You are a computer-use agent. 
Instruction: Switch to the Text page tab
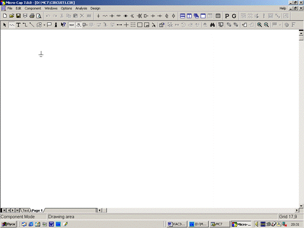point(26,210)
